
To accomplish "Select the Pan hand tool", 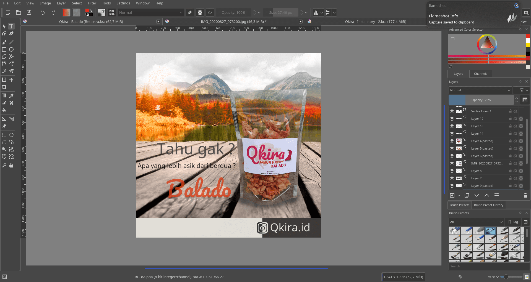I will click(11, 165).
